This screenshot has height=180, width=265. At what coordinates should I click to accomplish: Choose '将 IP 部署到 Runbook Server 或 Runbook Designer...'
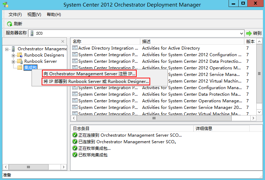[x=96, y=81]
